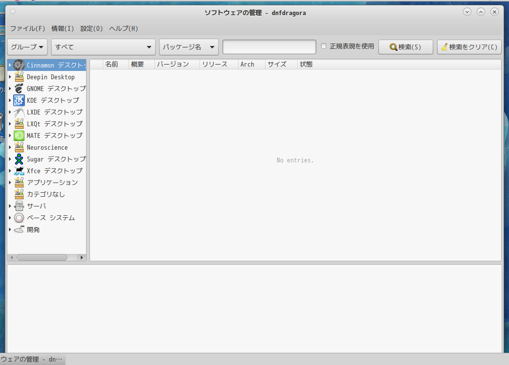This screenshot has height=365, width=509.
Task: Open the ヘルプ(H) menu
Action: coord(123,28)
